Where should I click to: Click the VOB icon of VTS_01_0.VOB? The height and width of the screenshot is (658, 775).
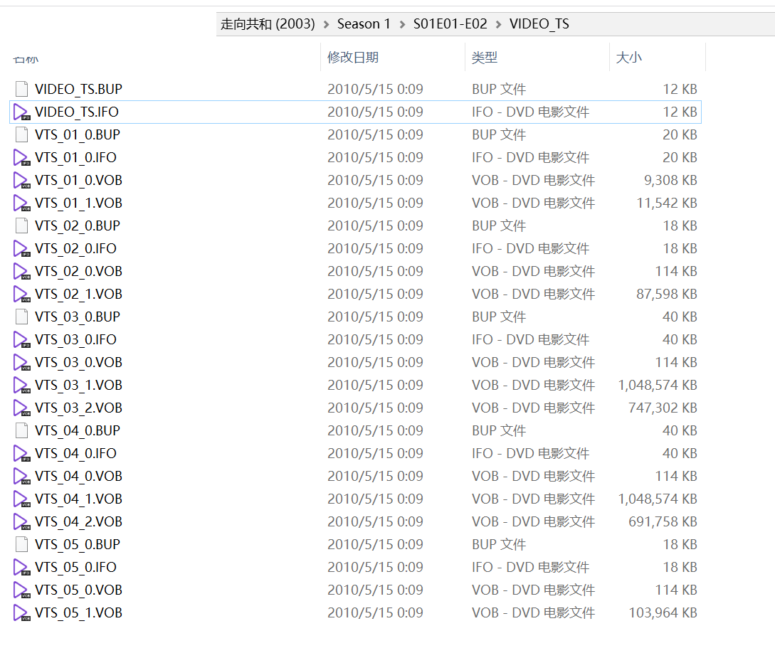click(22, 180)
